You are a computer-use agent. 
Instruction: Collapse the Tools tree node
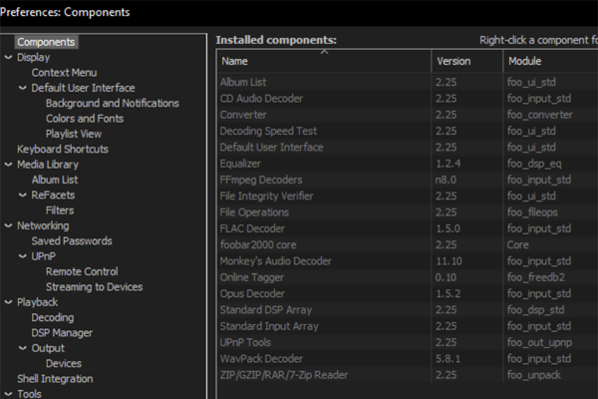[8, 394]
